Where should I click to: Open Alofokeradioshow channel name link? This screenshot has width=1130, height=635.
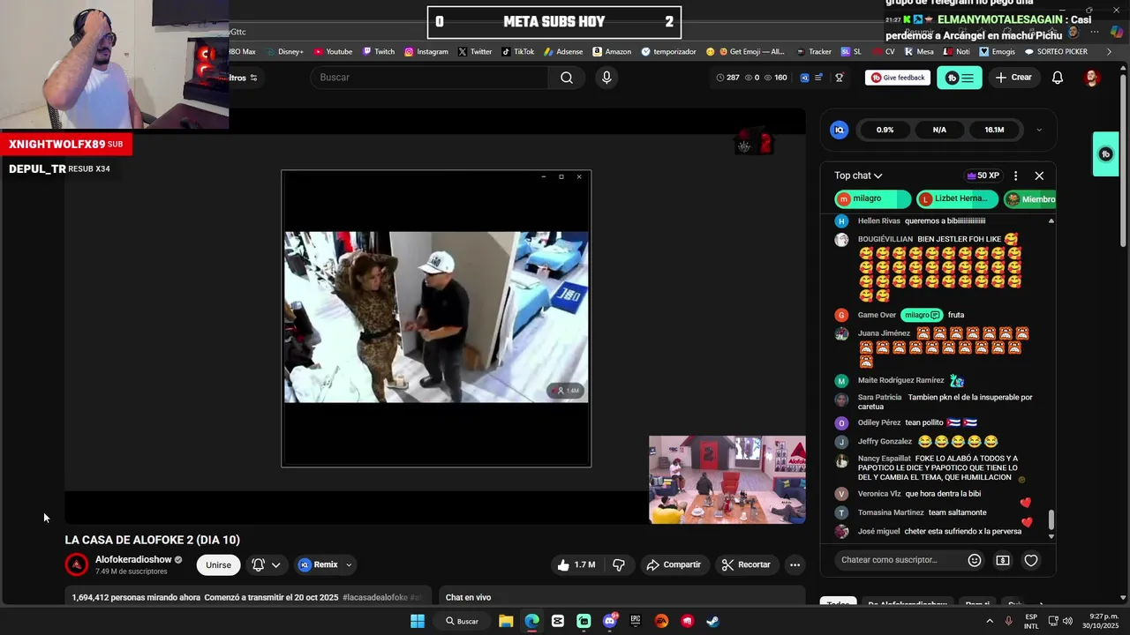tap(133, 560)
